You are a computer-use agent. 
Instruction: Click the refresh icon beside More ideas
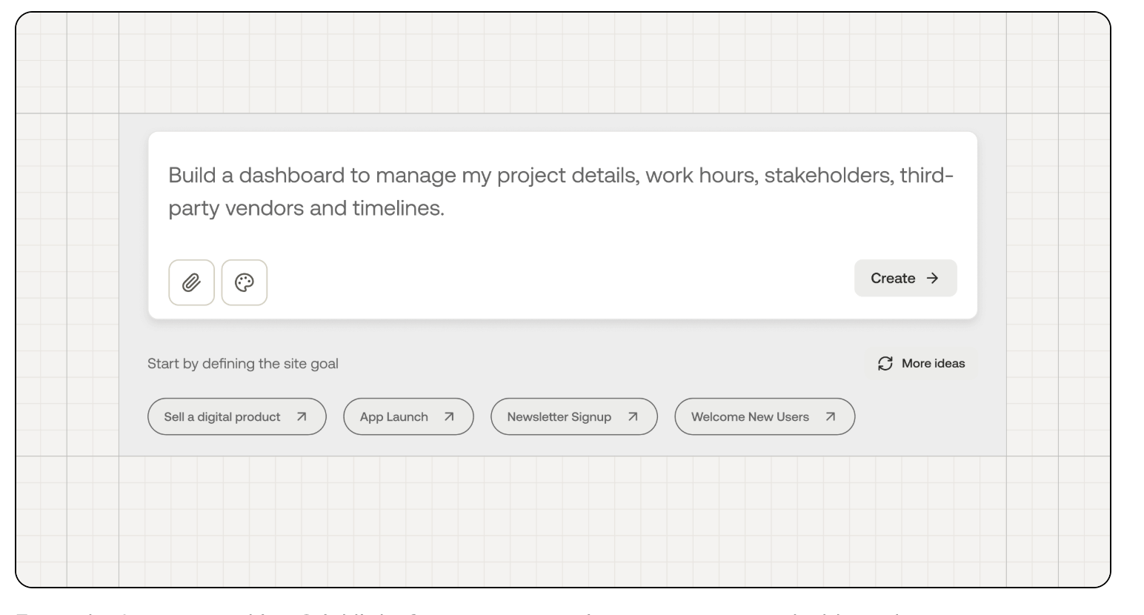click(885, 363)
